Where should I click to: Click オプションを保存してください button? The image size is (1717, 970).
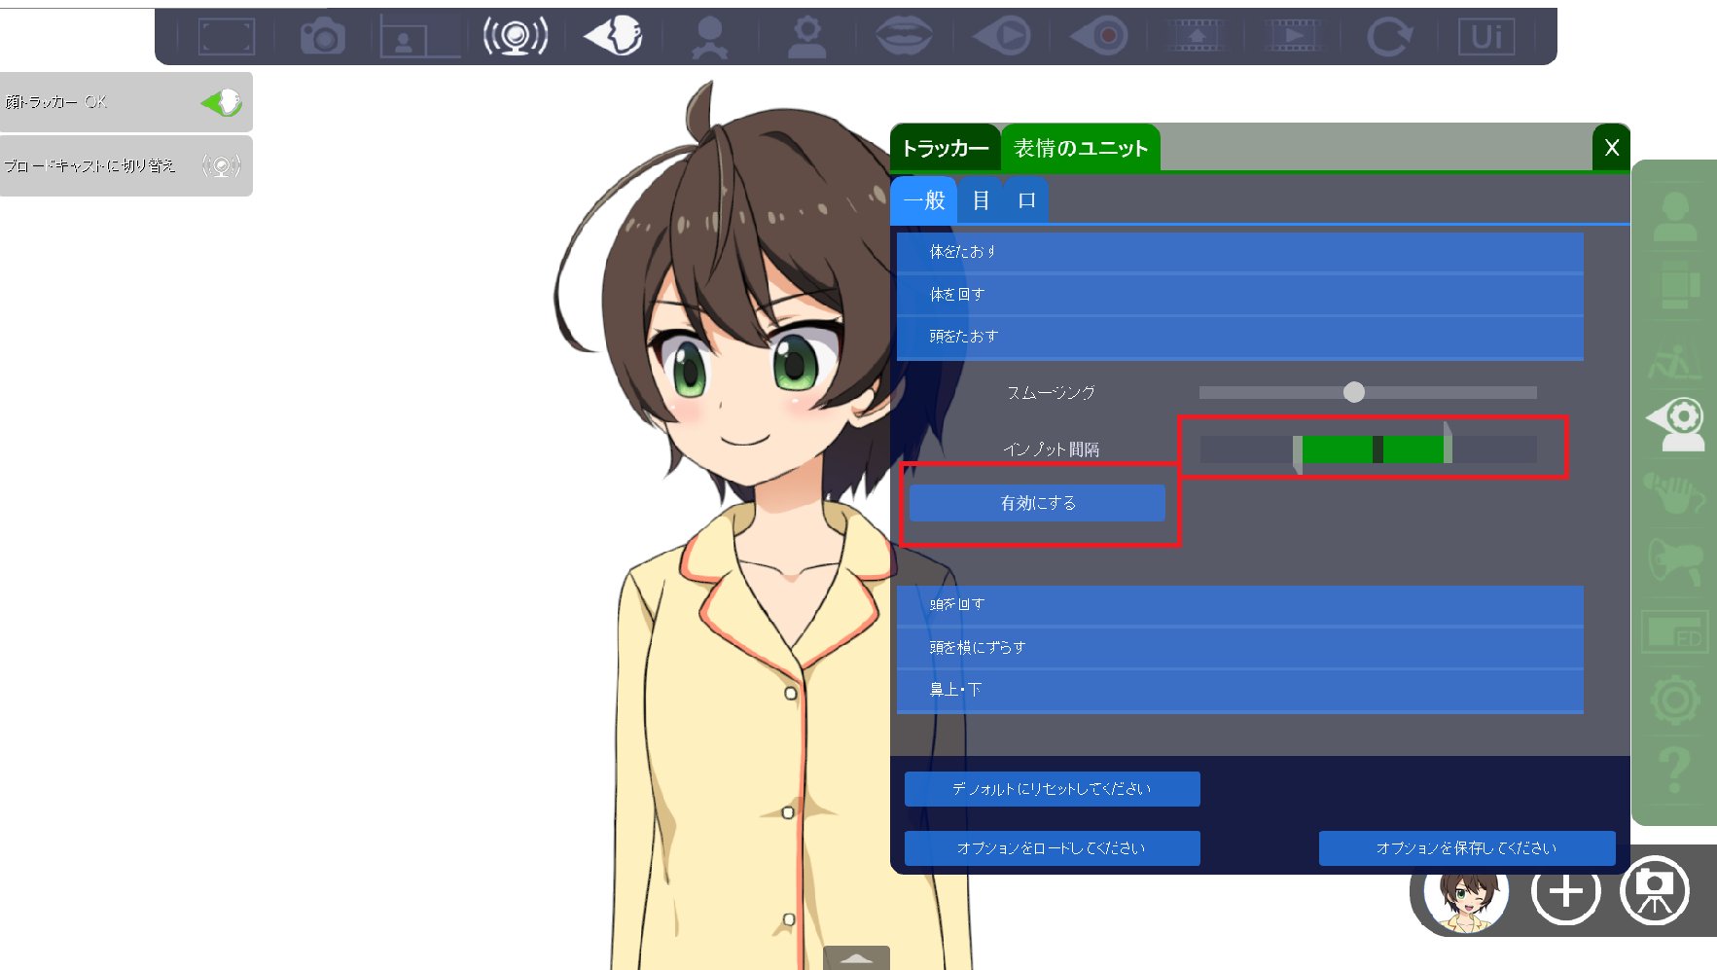[x=1467, y=848]
